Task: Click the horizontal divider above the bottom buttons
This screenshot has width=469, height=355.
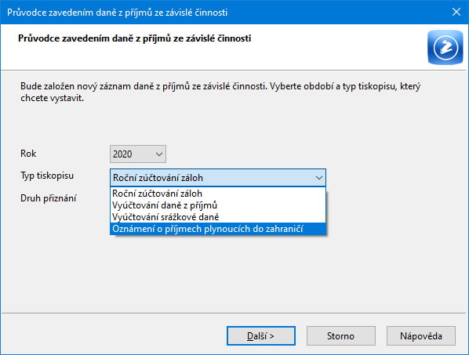Action: (x=233, y=313)
